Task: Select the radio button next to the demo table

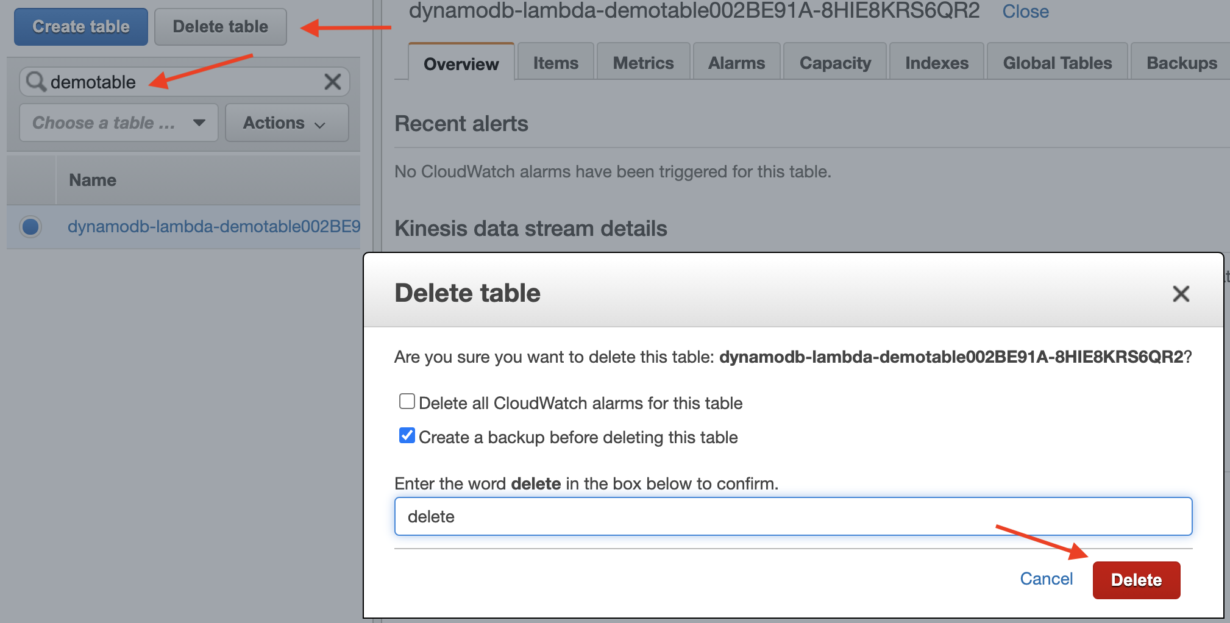Action: [x=30, y=227]
